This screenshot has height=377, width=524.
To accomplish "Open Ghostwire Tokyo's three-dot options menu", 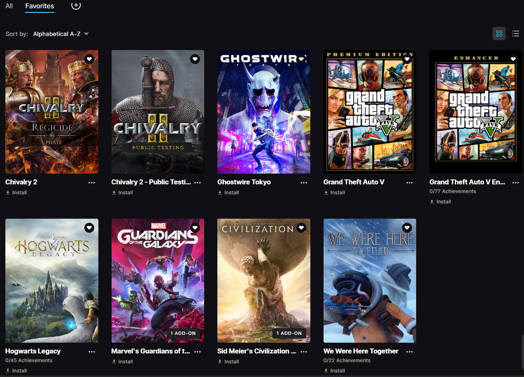I will [x=304, y=182].
